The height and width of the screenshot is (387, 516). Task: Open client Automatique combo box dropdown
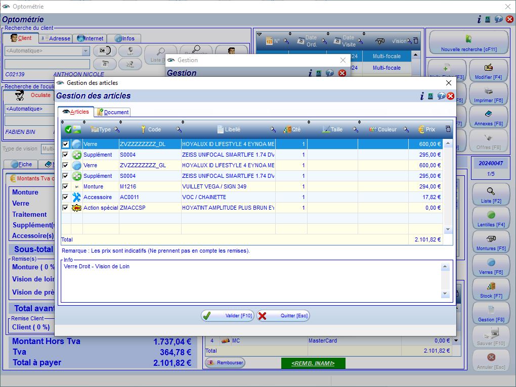(85, 51)
